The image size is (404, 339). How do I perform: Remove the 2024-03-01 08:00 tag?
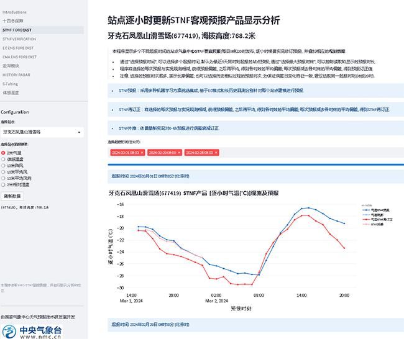(x=142, y=152)
